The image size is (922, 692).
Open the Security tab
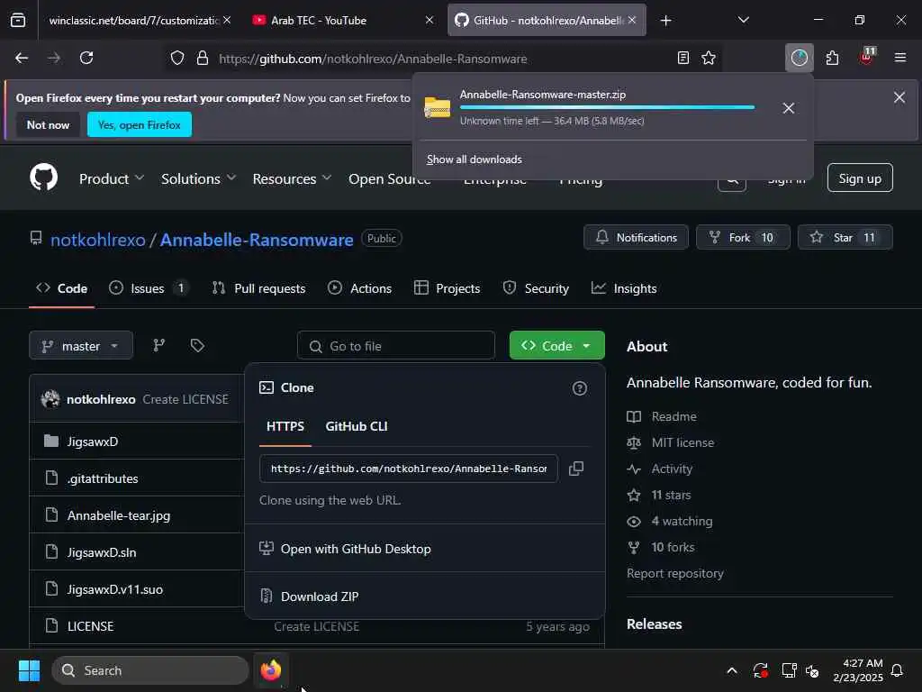click(536, 288)
